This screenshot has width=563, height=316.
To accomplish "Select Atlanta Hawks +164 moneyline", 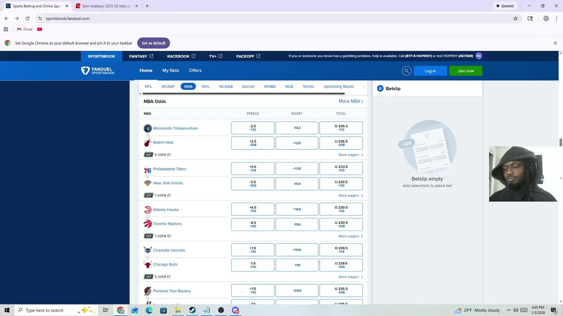I will [297, 209].
